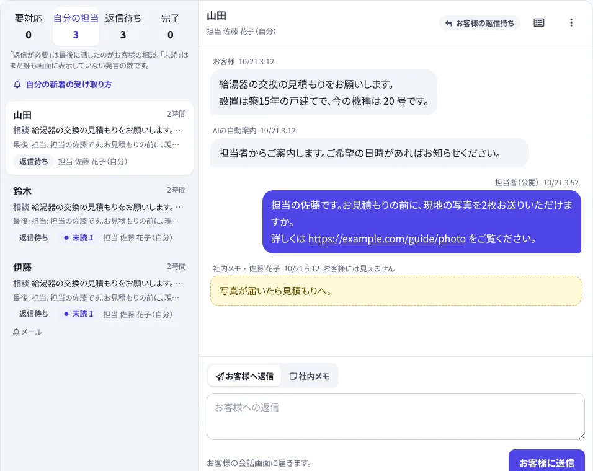Click the 担当者(公開) 10/21 3:52 timestamp
This screenshot has height=471, width=593.
[x=537, y=183]
